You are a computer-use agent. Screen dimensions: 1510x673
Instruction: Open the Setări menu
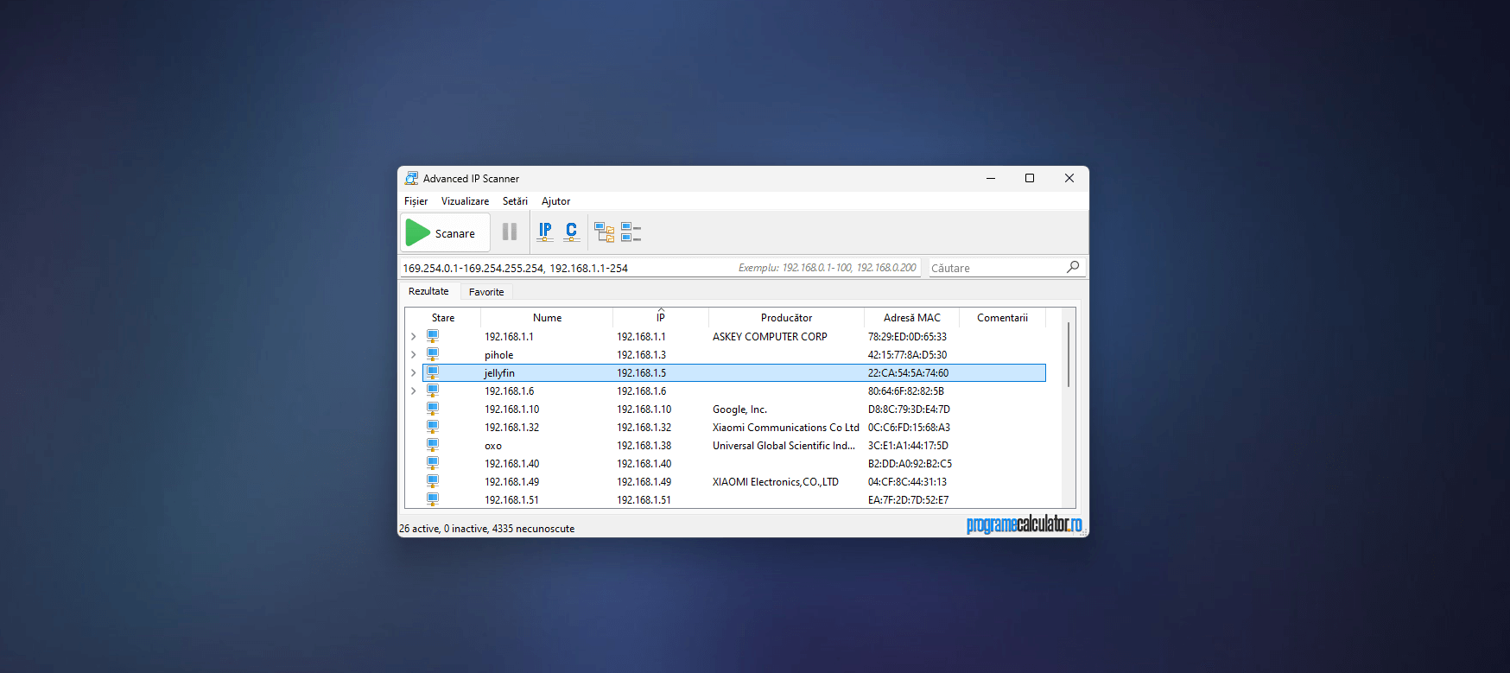(x=515, y=201)
